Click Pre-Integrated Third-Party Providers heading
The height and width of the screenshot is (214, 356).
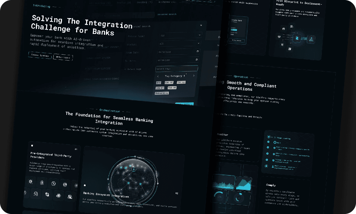click(x=51, y=155)
